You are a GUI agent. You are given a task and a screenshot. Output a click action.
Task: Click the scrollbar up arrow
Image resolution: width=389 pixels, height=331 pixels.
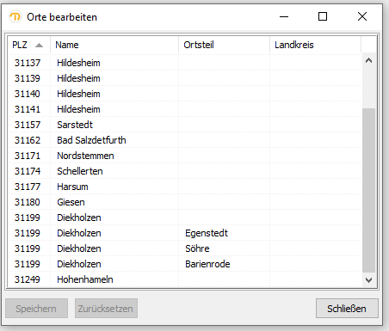point(369,60)
